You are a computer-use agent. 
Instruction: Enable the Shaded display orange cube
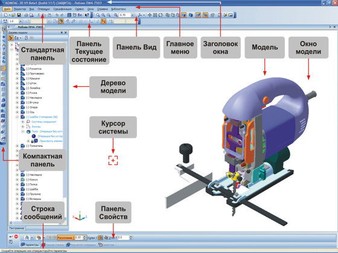[x=183, y=15]
